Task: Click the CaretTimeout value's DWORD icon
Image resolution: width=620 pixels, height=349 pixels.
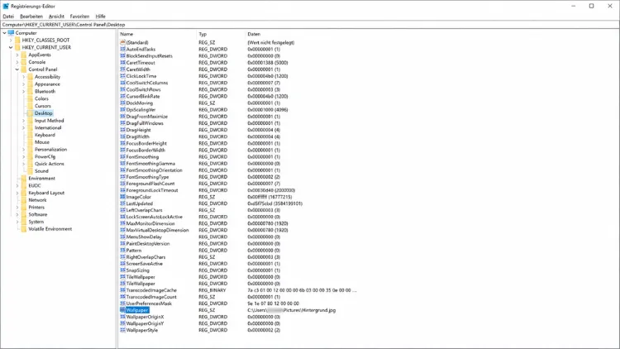Action: click(122, 63)
